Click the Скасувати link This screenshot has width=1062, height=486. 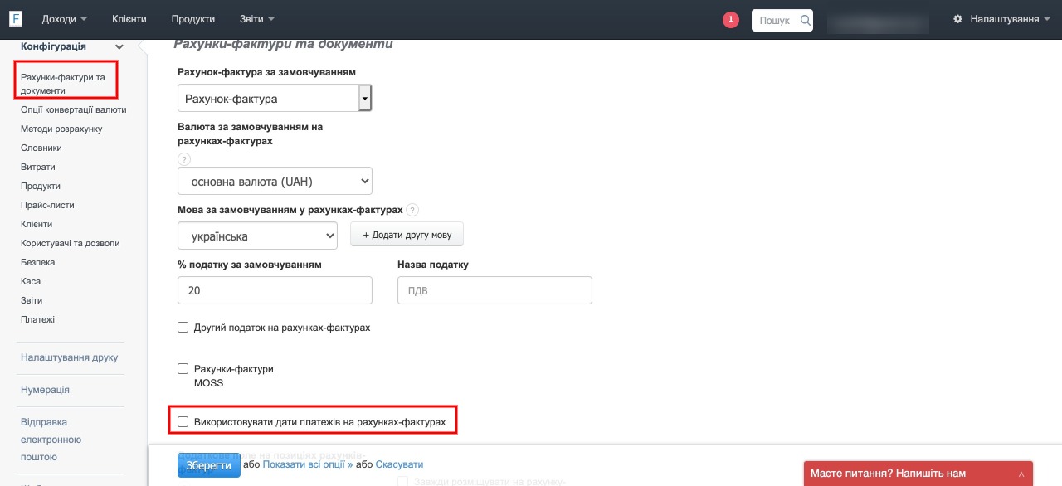(399, 465)
